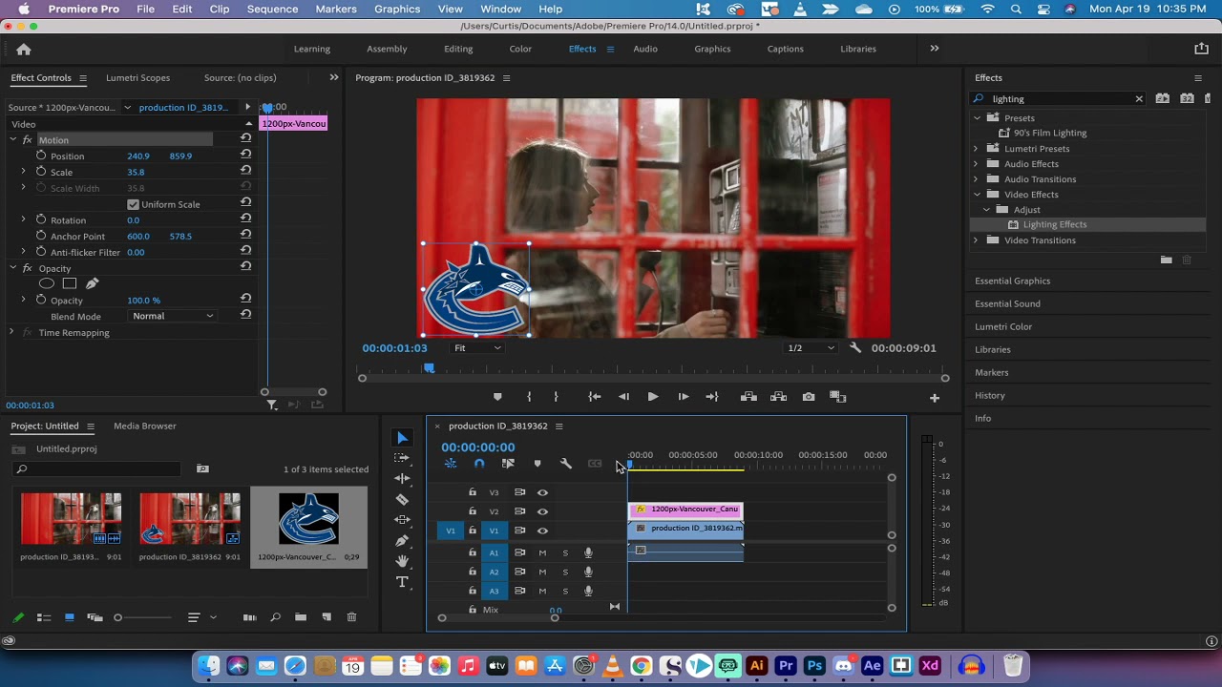The height and width of the screenshot is (687, 1222).
Task: Collapse the Video Effects folder
Action: (977, 195)
